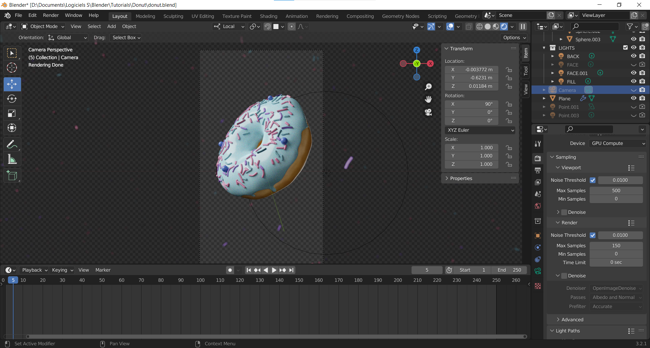This screenshot has height=348, width=650.
Task: Toggle camera view icon in viewport
Action: click(x=428, y=112)
